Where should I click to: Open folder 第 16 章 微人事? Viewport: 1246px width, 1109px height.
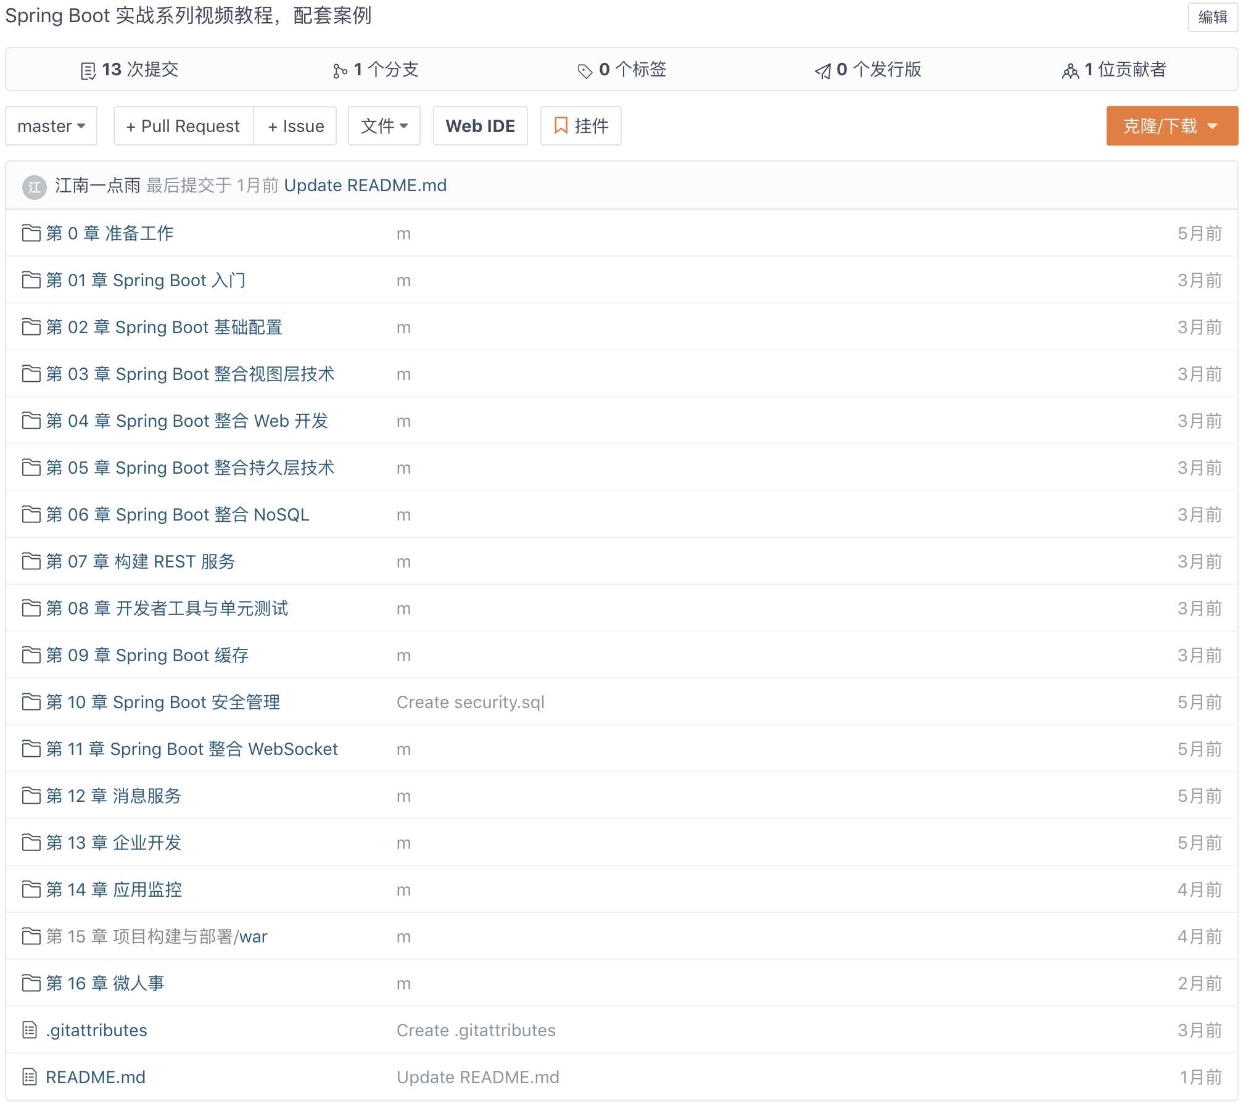(x=105, y=983)
